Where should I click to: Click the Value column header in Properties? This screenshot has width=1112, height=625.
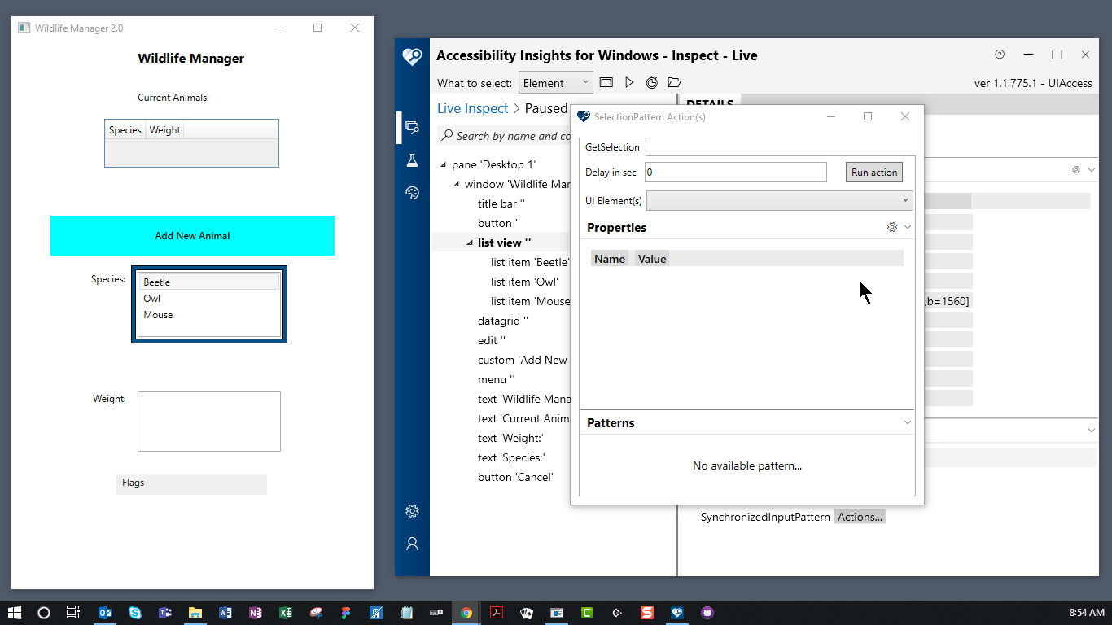tap(652, 259)
